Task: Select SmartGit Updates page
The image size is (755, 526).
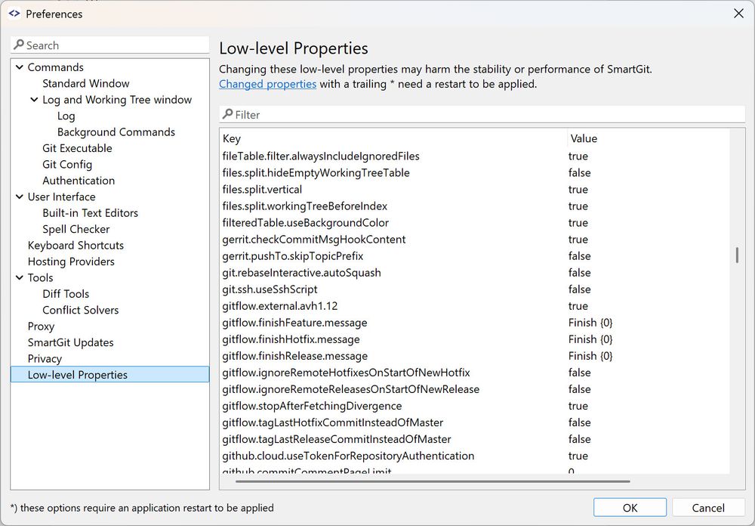Action: (71, 342)
